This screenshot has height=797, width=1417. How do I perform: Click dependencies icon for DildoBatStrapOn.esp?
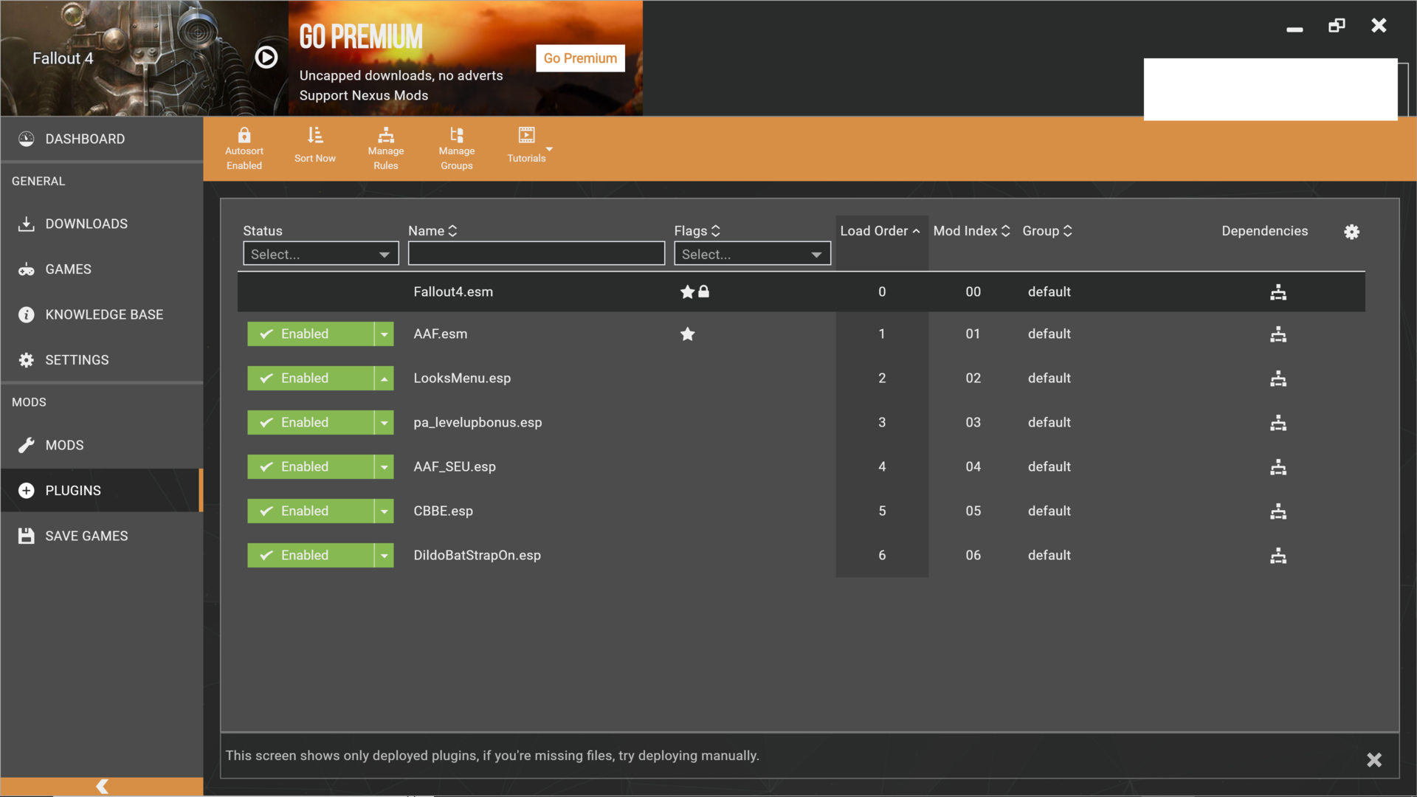click(1278, 556)
